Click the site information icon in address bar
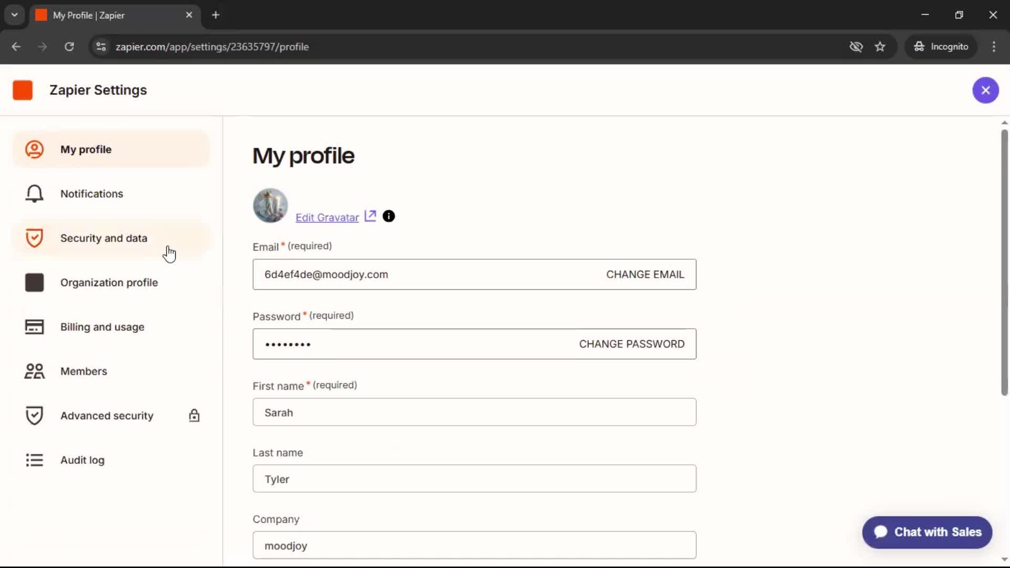1010x568 pixels. (101, 47)
